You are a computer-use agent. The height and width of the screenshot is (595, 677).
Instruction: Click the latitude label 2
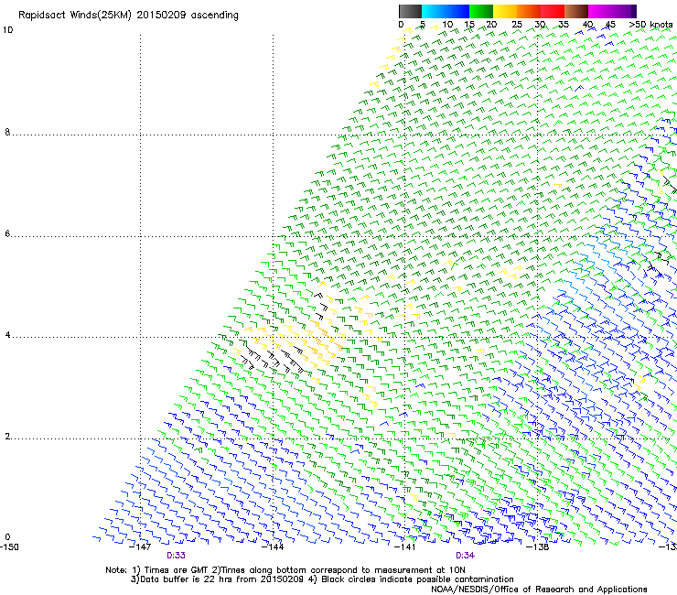(x=7, y=437)
